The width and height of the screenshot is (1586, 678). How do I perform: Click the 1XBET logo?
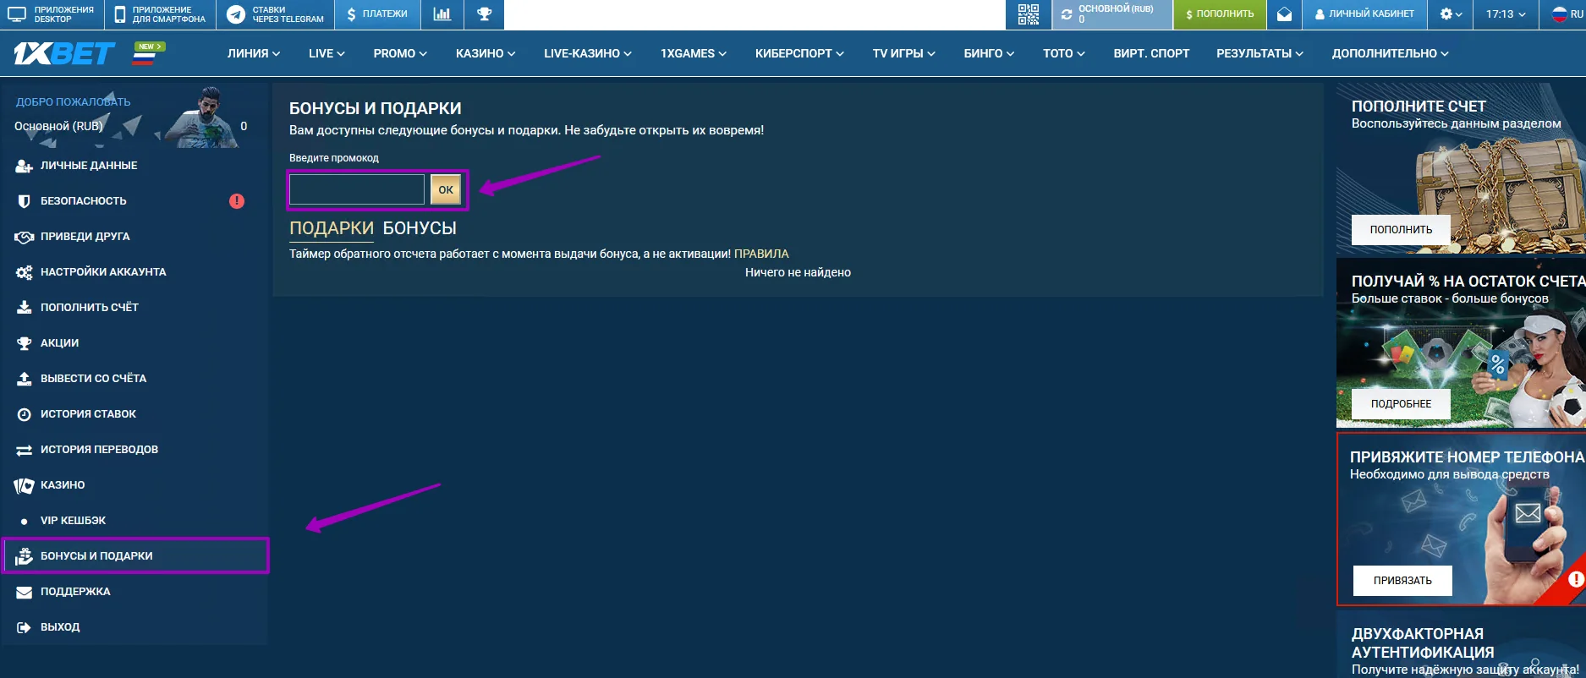(64, 53)
